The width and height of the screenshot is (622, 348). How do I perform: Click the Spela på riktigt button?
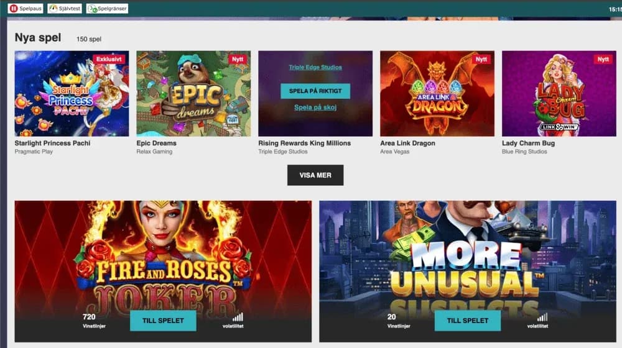[315, 91]
